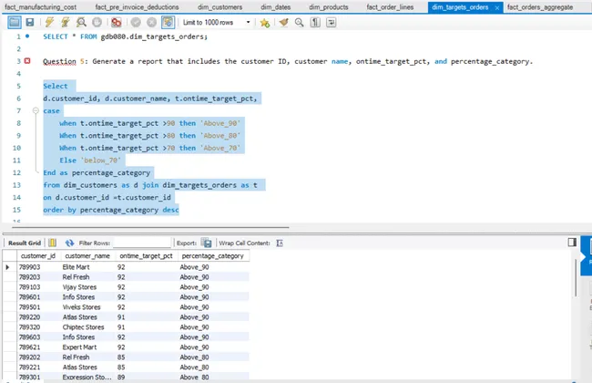Viewport: 592px width, 383px height.
Task: Switch to fact_pre_invoice_deductions tab
Action: [x=137, y=6]
